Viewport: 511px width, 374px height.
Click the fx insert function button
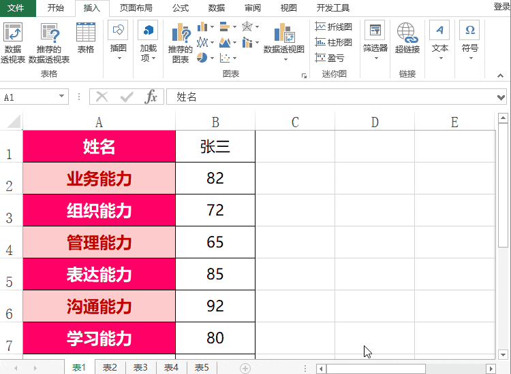click(x=151, y=97)
